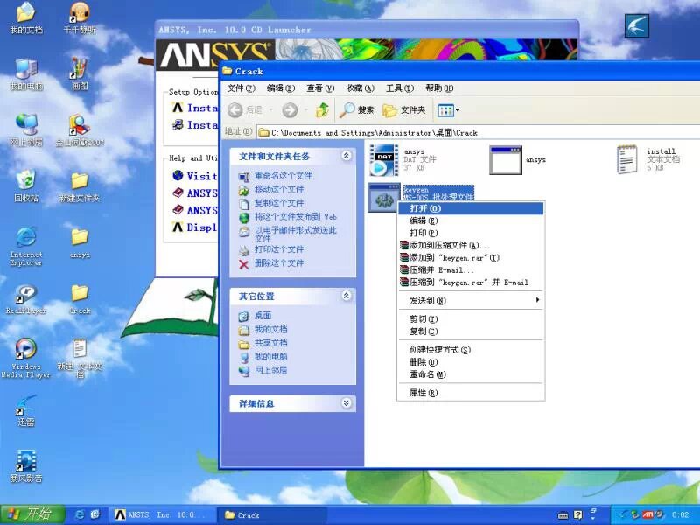Choose 复制(C) in the context menu

pos(471,332)
